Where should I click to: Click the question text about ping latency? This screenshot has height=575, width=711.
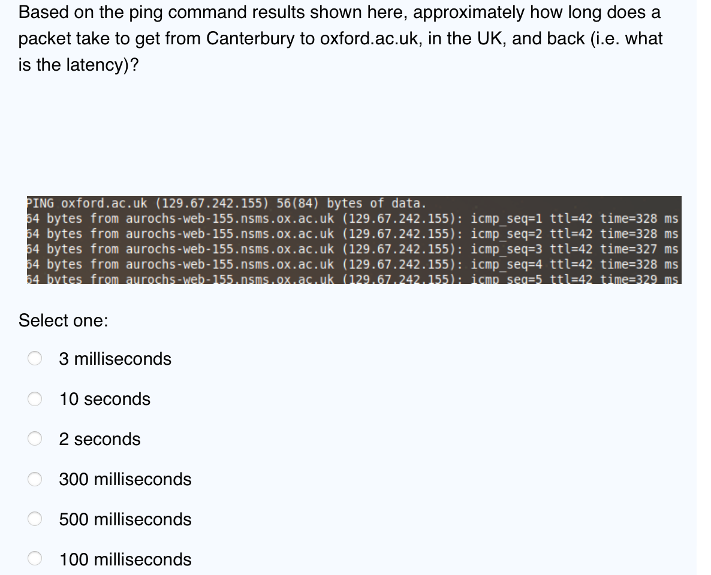pos(339,38)
